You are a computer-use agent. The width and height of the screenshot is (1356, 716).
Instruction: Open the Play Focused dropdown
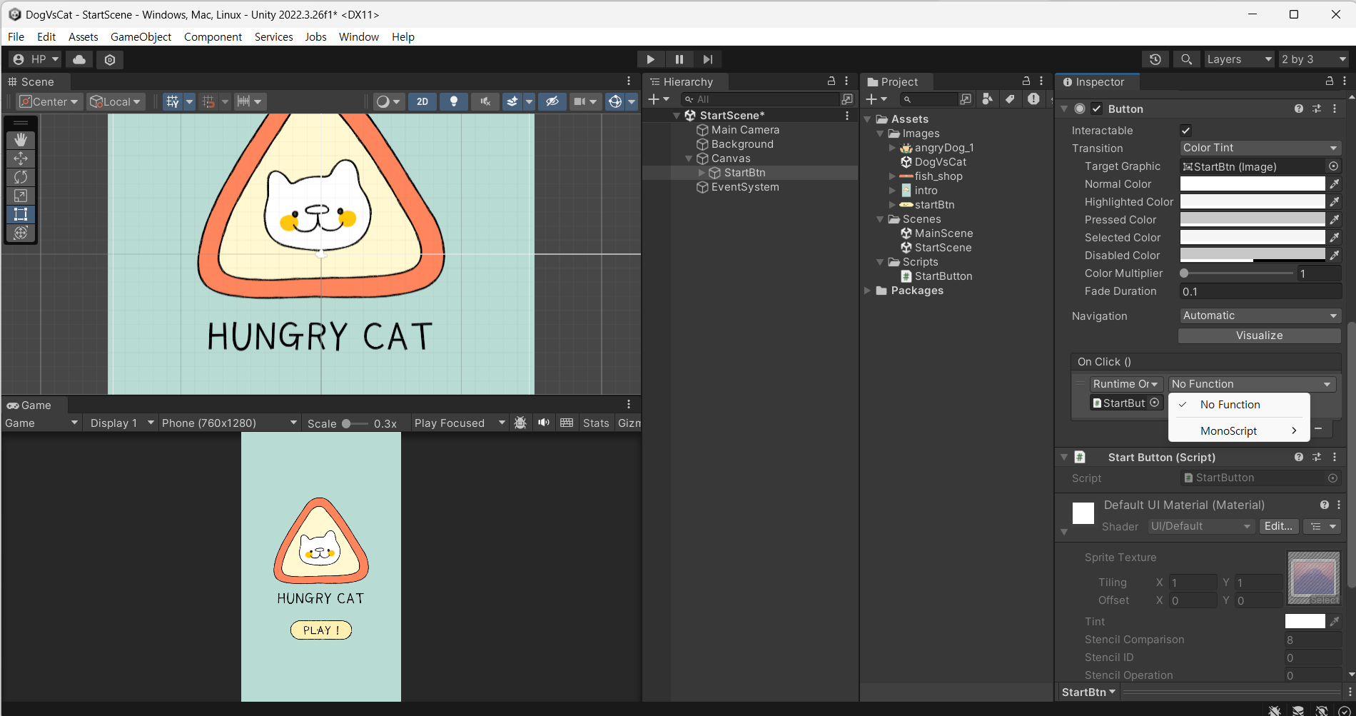pos(460,423)
